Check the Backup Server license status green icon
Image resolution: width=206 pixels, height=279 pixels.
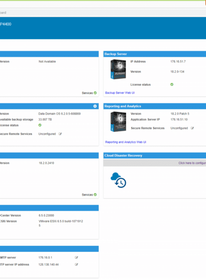pyautogui.click(x=172, y=85)
